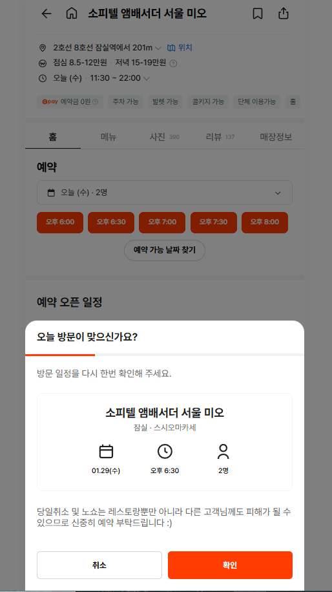The height and width of the screenshot is (592, 332).
Task: Click the dialog title 오늘 방문이 맞으신가요?
Action: [x=87, y=337]
